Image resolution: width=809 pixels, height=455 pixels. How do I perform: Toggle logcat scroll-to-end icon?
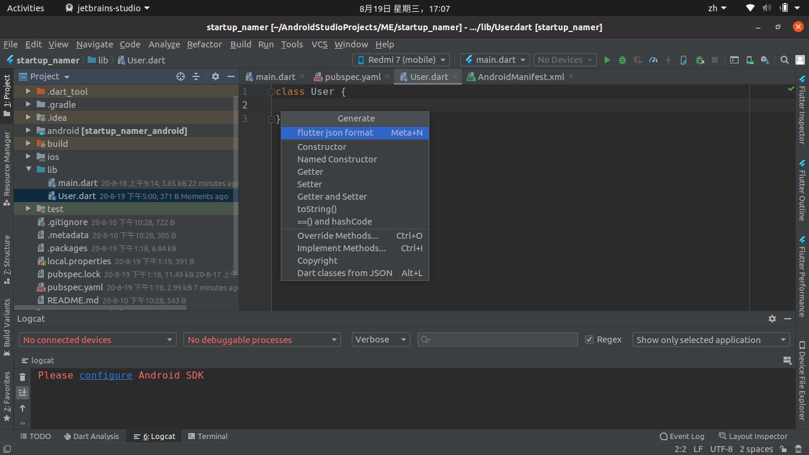pos(23,392)
